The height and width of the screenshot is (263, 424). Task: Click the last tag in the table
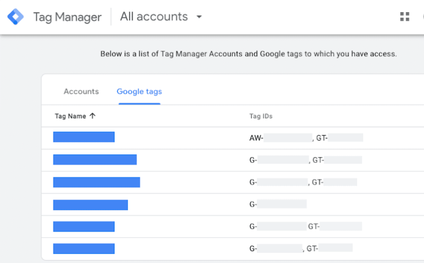point(84,248)
